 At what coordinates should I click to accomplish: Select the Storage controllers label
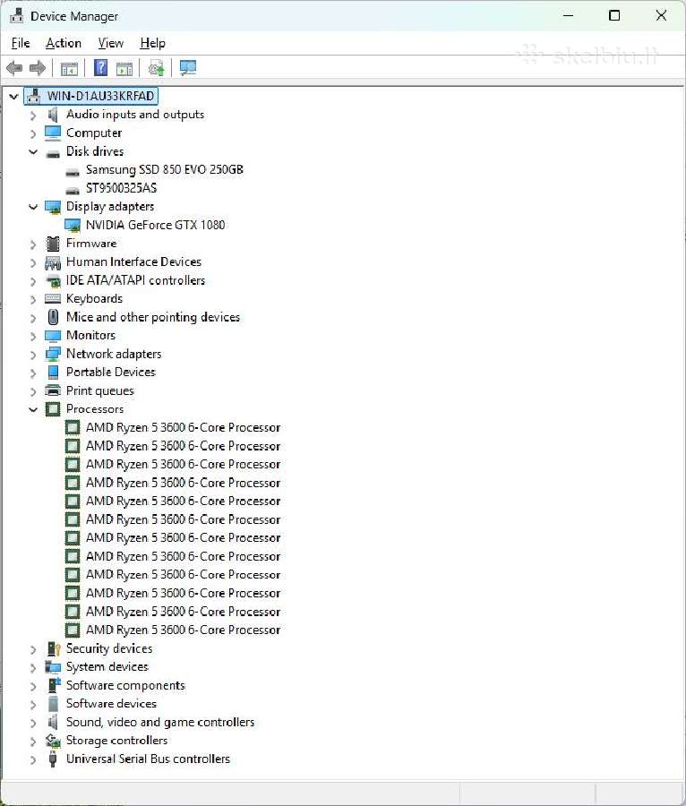[116, 741]
